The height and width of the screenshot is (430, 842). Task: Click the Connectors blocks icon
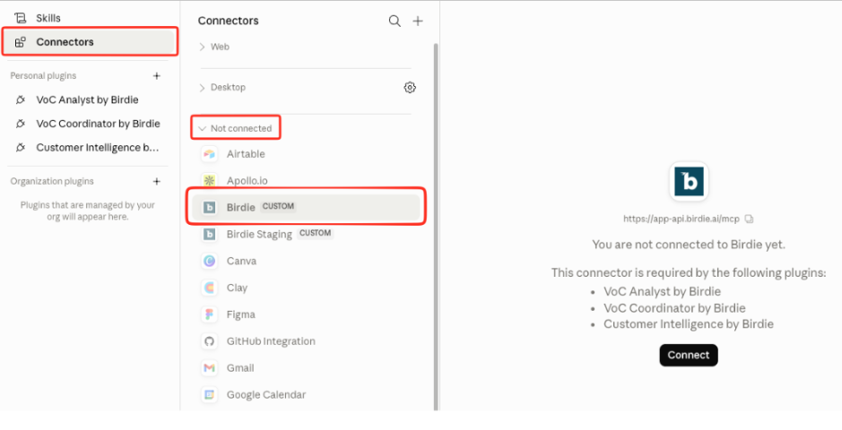coord(21,42)
